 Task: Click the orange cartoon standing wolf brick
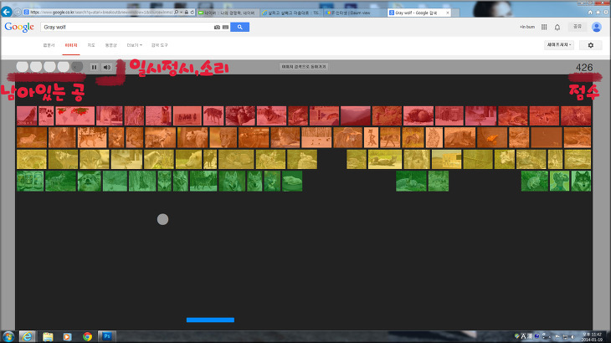click(371, 137)
